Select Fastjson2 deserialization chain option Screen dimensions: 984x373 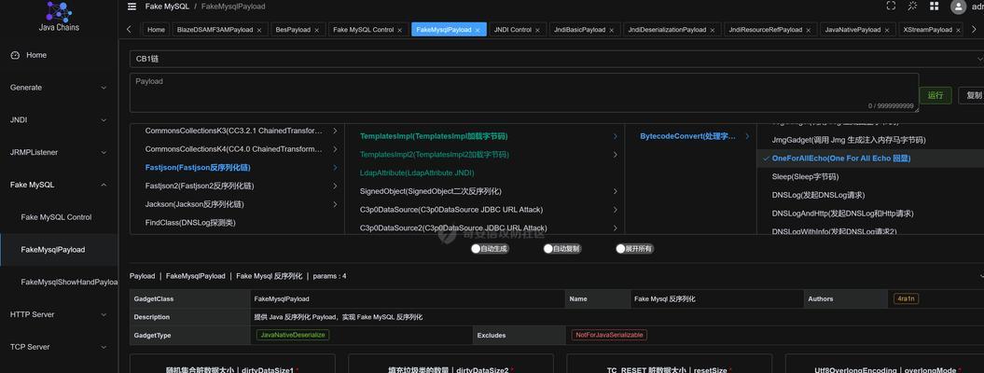[237, 186]
